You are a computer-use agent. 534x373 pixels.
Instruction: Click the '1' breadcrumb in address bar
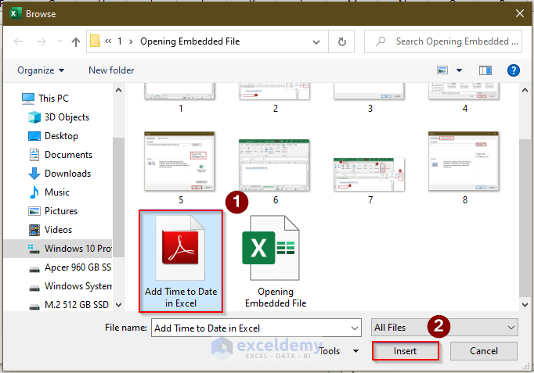tap(120, 41)
